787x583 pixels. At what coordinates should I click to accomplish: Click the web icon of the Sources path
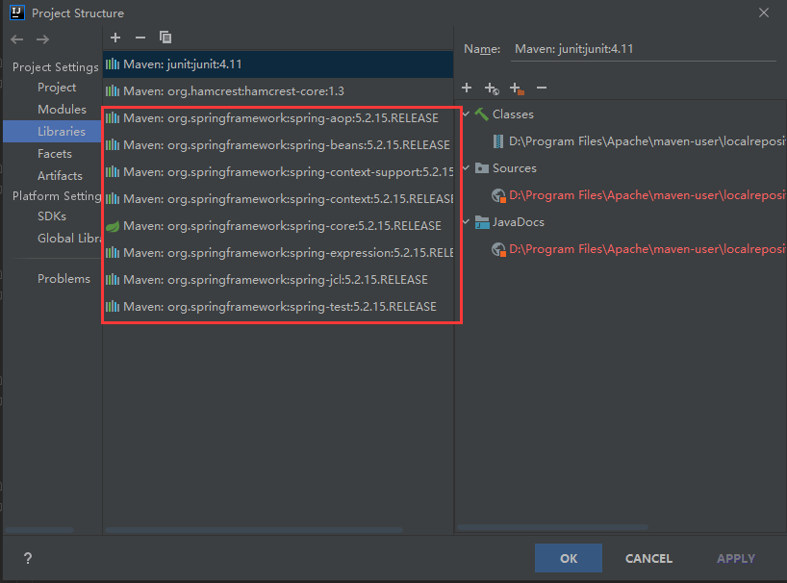click(498, 195)
